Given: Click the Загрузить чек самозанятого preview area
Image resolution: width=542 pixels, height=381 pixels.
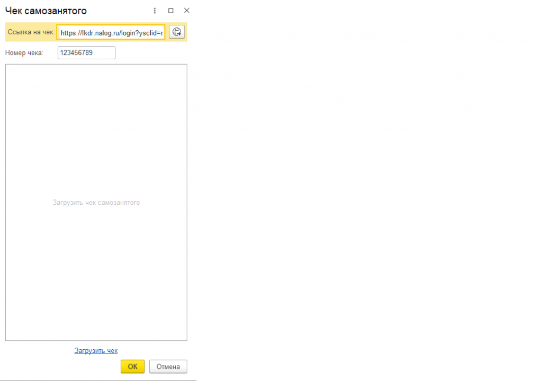Looking at the screenshot, I should [x=96, y=202].
